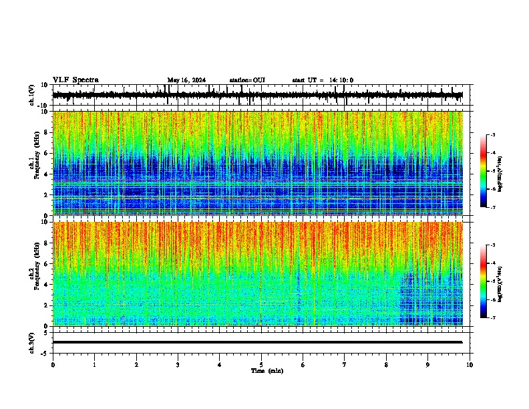Screen dimensions: 529x409
Task: Click the time axis tick label "7"
Action: [x=345, y=365]
